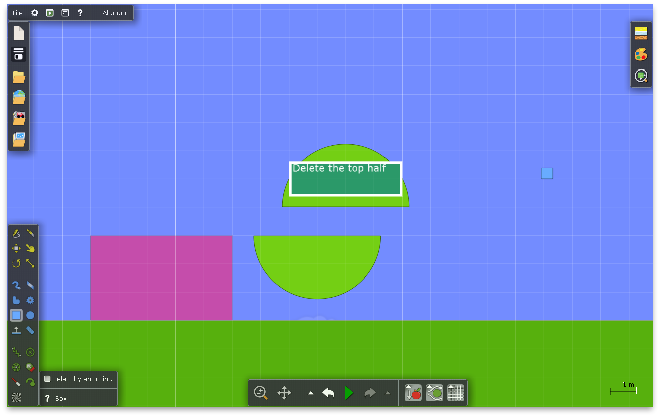Expand the redo history arrow
The image size is (660, 417).
pyautogui.click(x=388, y=393)
